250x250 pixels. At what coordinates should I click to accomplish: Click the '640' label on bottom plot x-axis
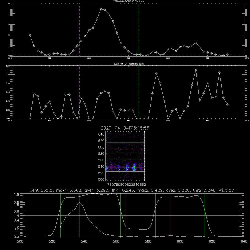[244, 241]
